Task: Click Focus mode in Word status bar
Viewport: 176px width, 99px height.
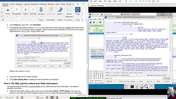Action: pos(40,98)
